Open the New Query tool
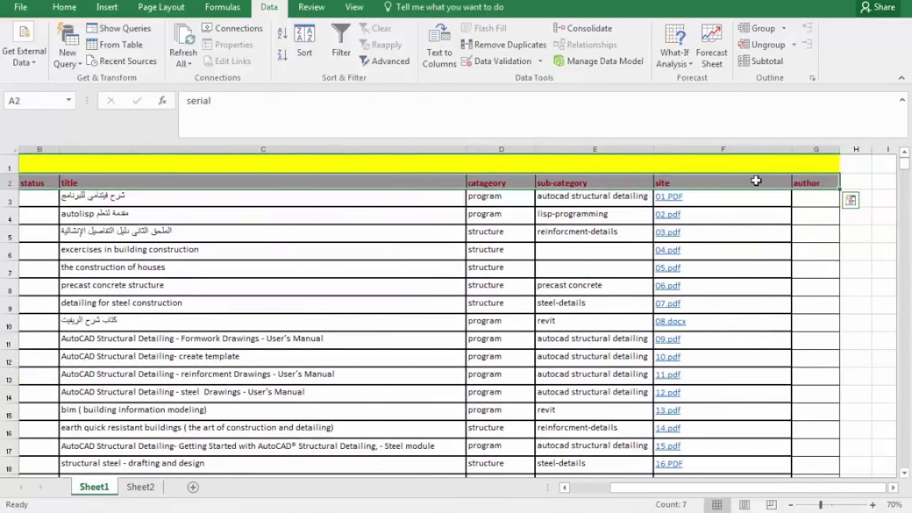Viewport: 912px width, 513px height. 68,46
